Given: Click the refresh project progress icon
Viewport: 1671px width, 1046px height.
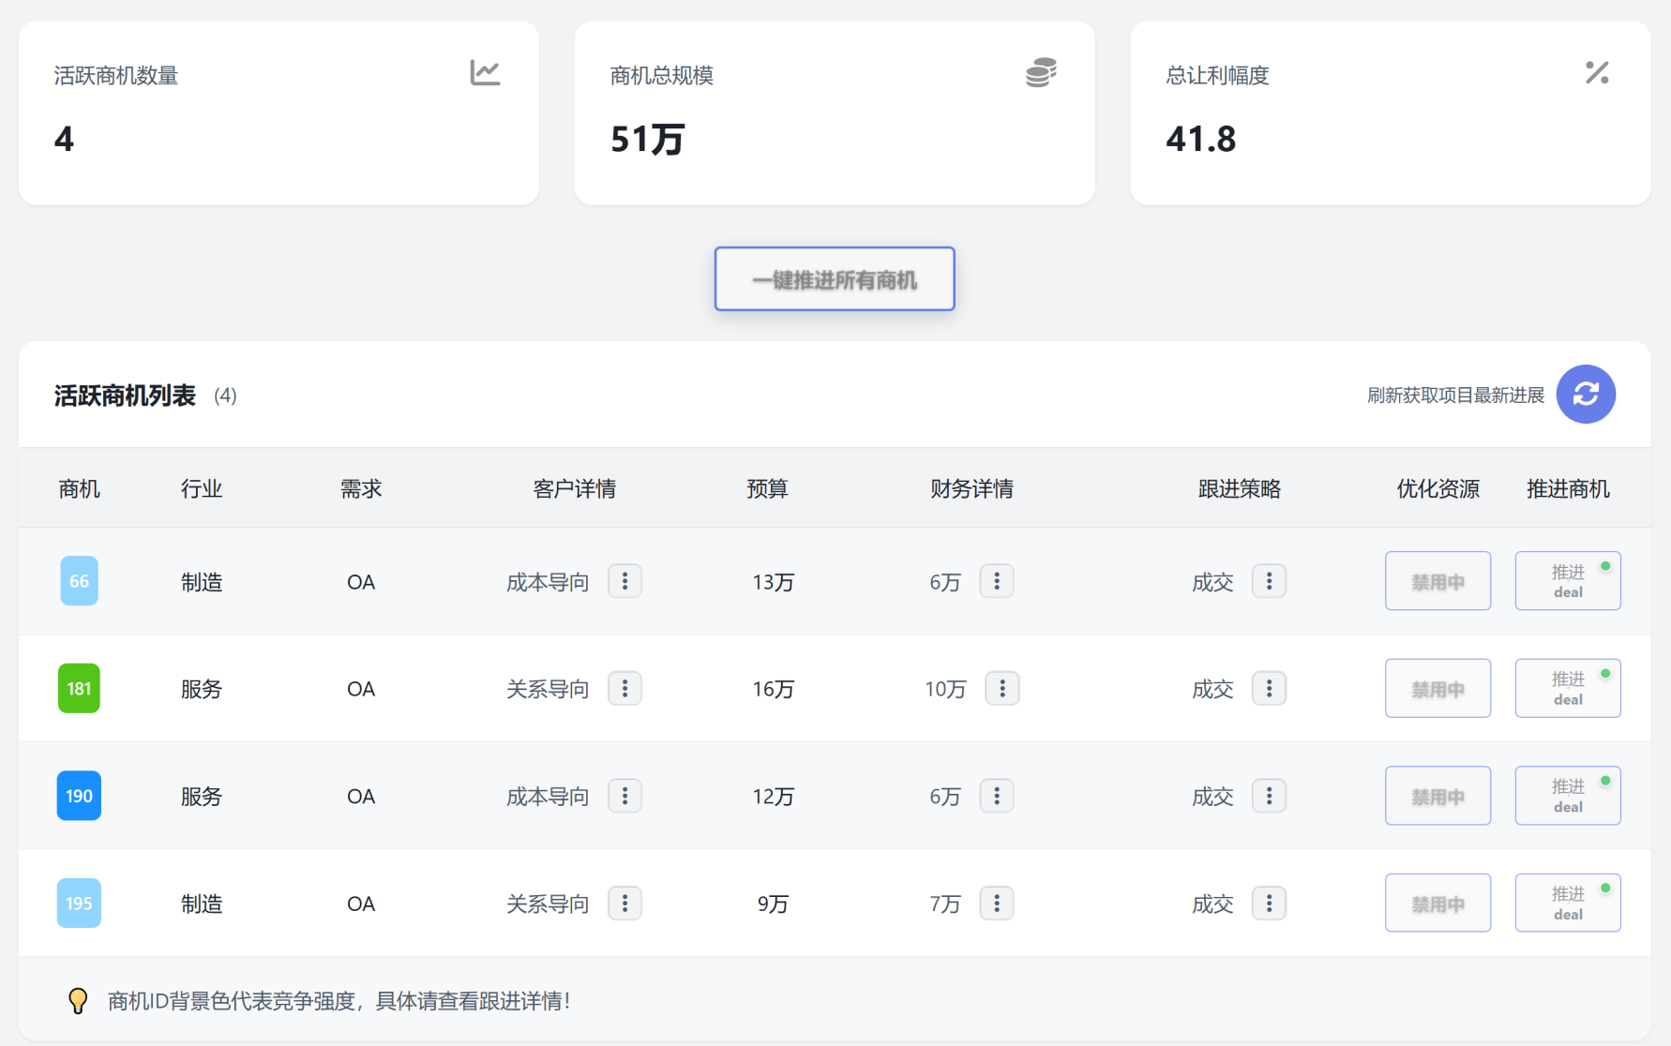Looking at the screenshot, I should click(1585, 394).
